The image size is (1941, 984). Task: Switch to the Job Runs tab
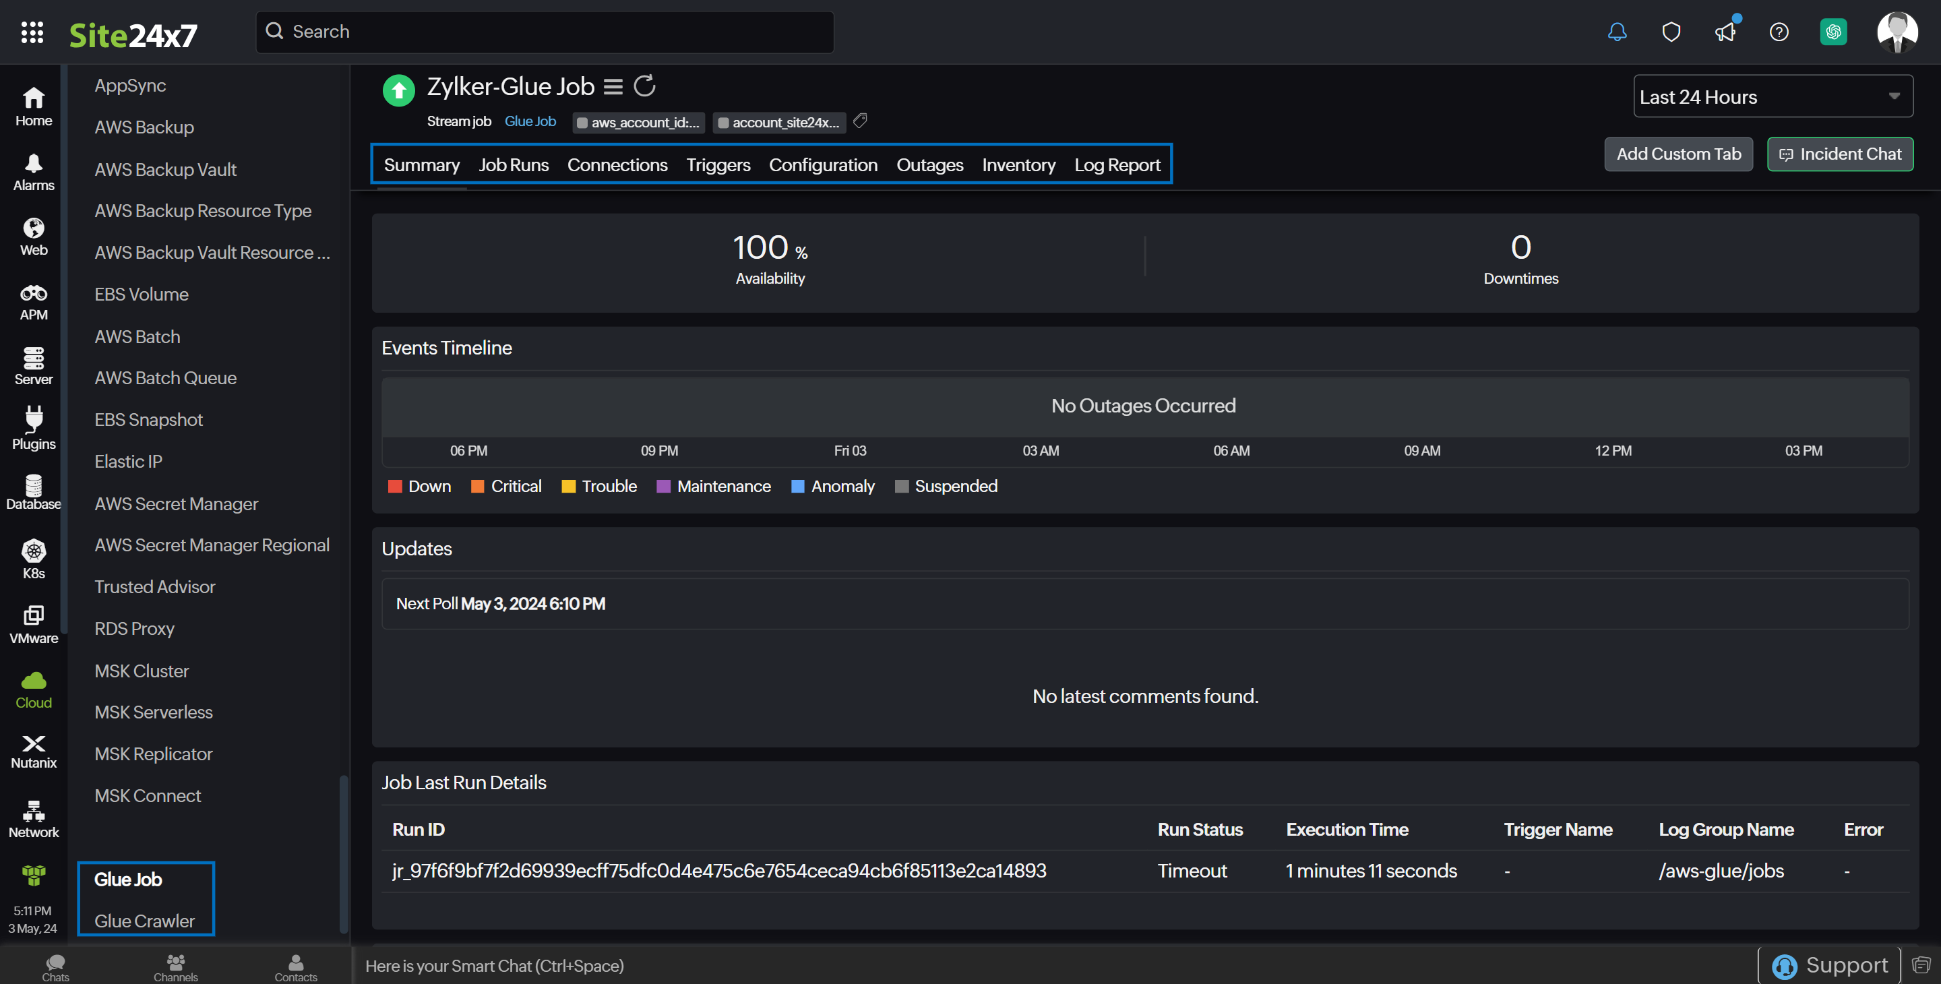[513, 165]
